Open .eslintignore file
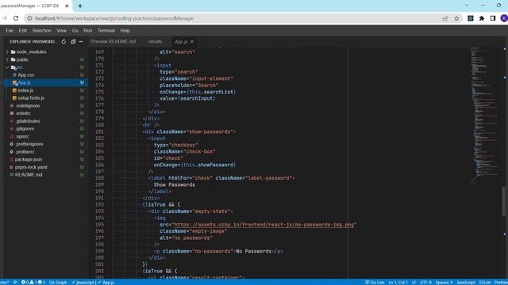508x285 pixels. click(28, 105)
